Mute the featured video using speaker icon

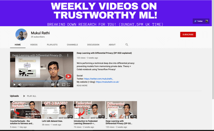20,85
